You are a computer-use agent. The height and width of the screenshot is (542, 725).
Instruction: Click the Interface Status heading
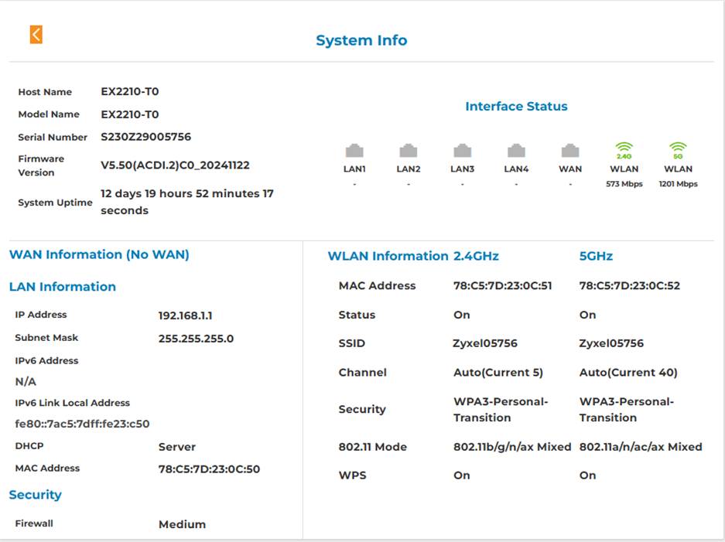516,106
